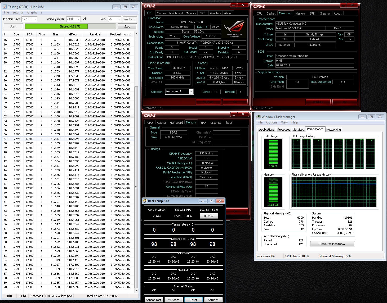
Task: Select result row 37 in LinX
Action: coord(68,139)
